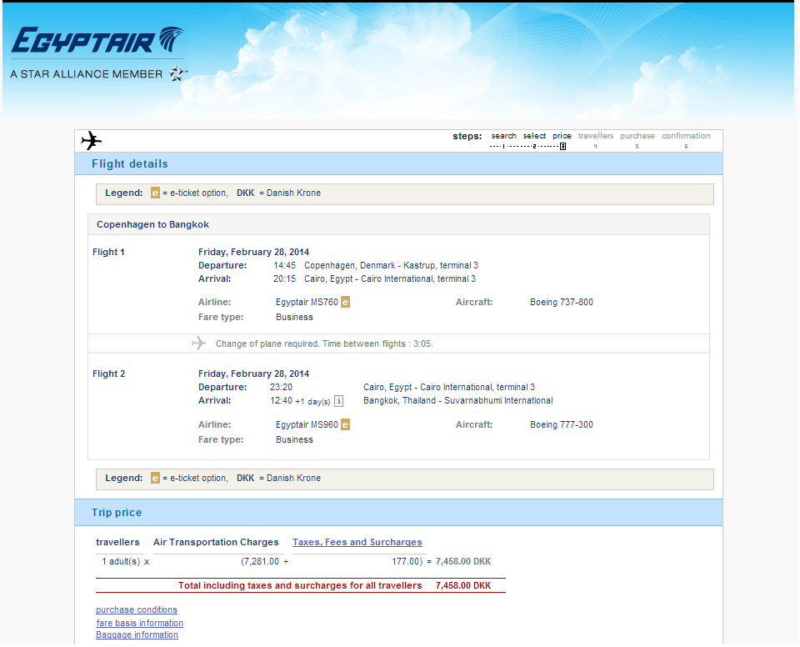Open the Taxes, Fees and Surcharges link
This screenshot has height=647, width=800.
pos(357,543)
